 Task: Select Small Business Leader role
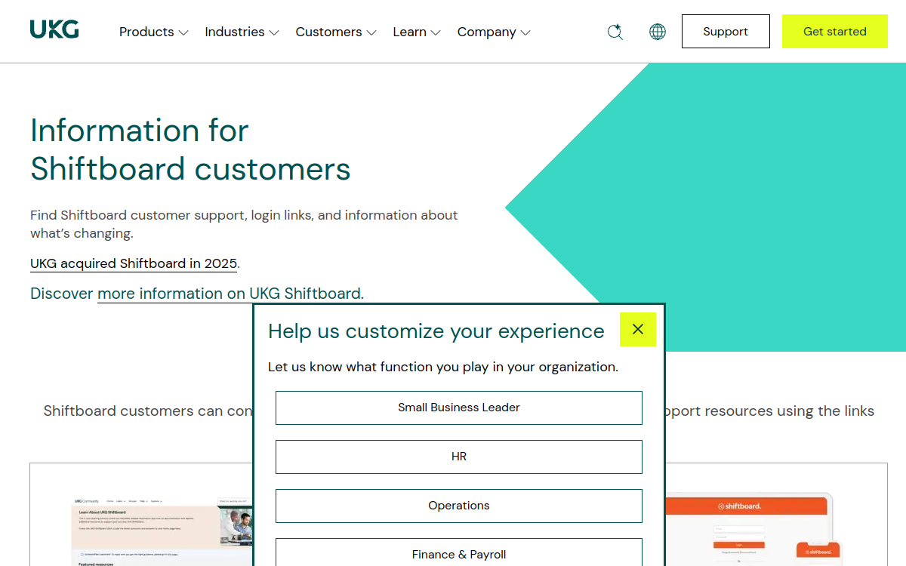click(x=459, y=408)
